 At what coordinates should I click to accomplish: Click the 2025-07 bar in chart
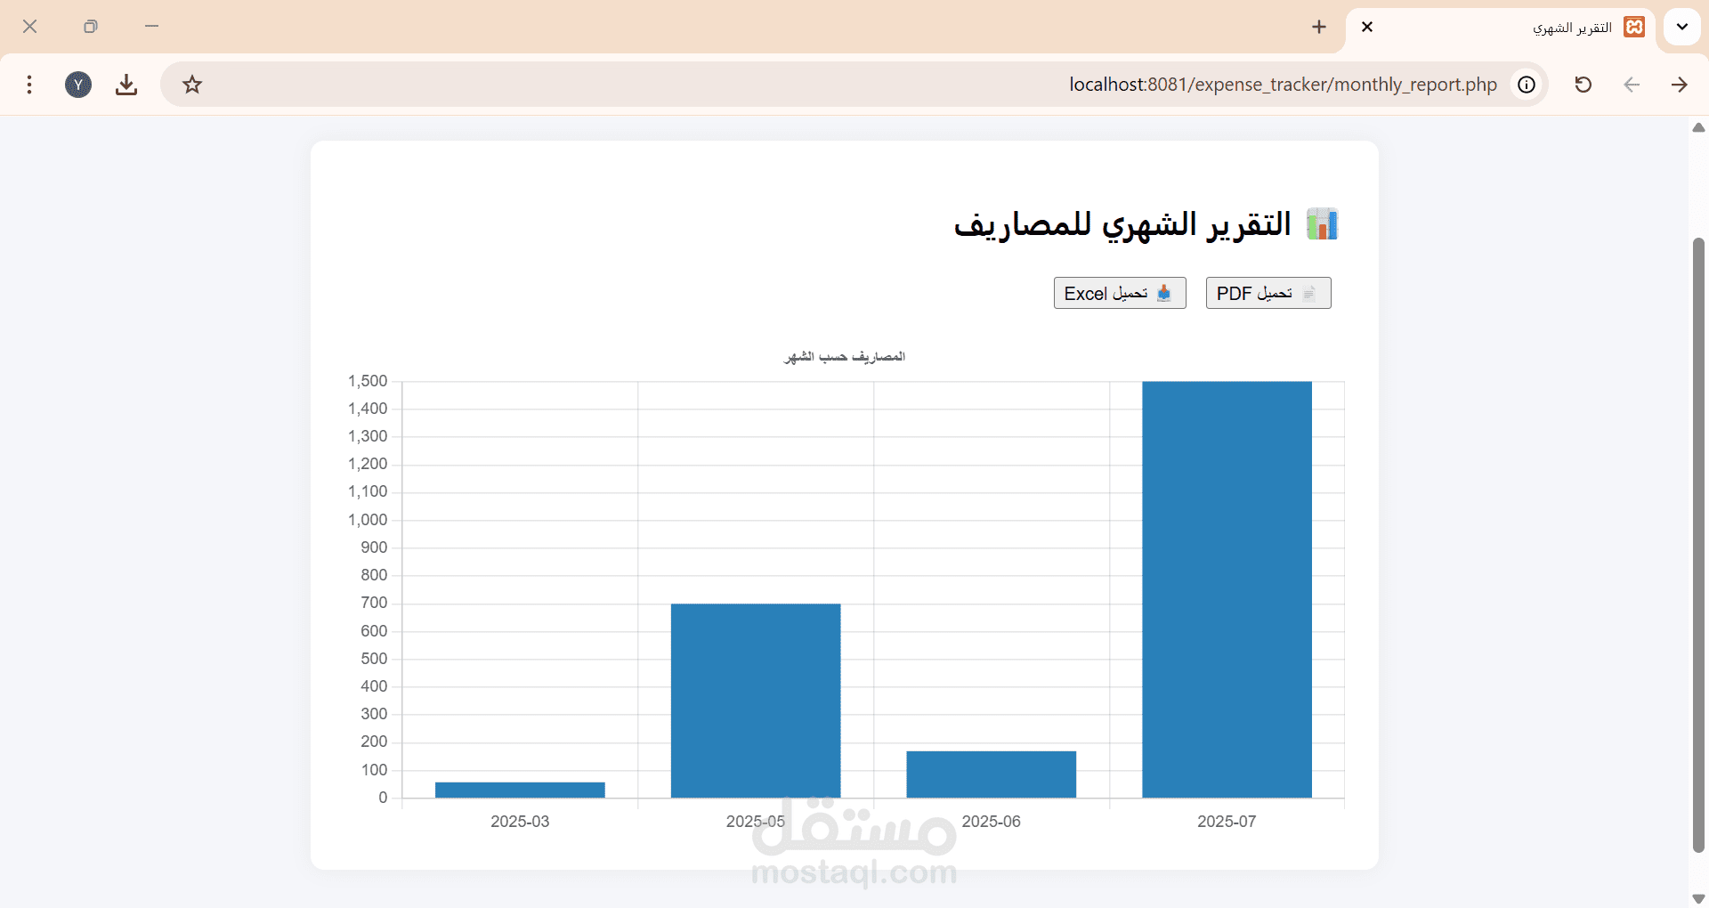pyautogui.click(x=1227, y=589)
